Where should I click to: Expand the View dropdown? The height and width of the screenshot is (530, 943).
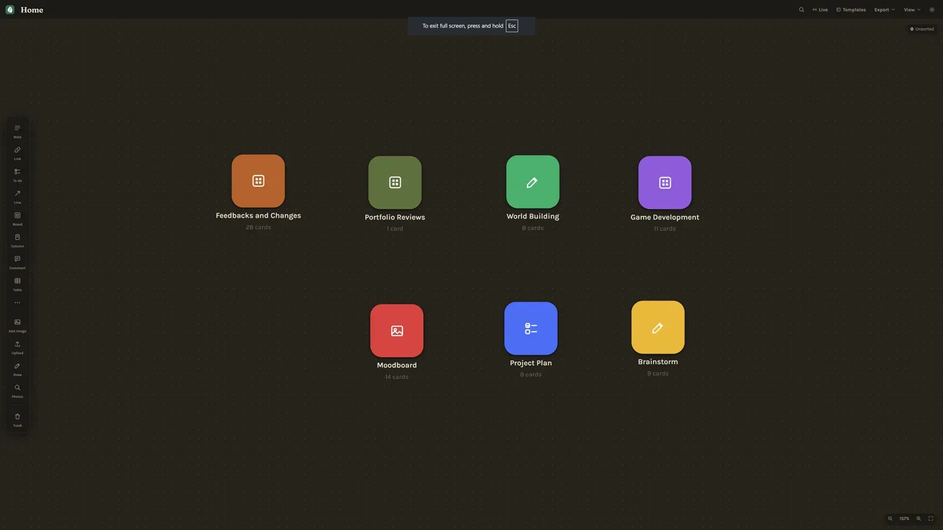[912, 9]
